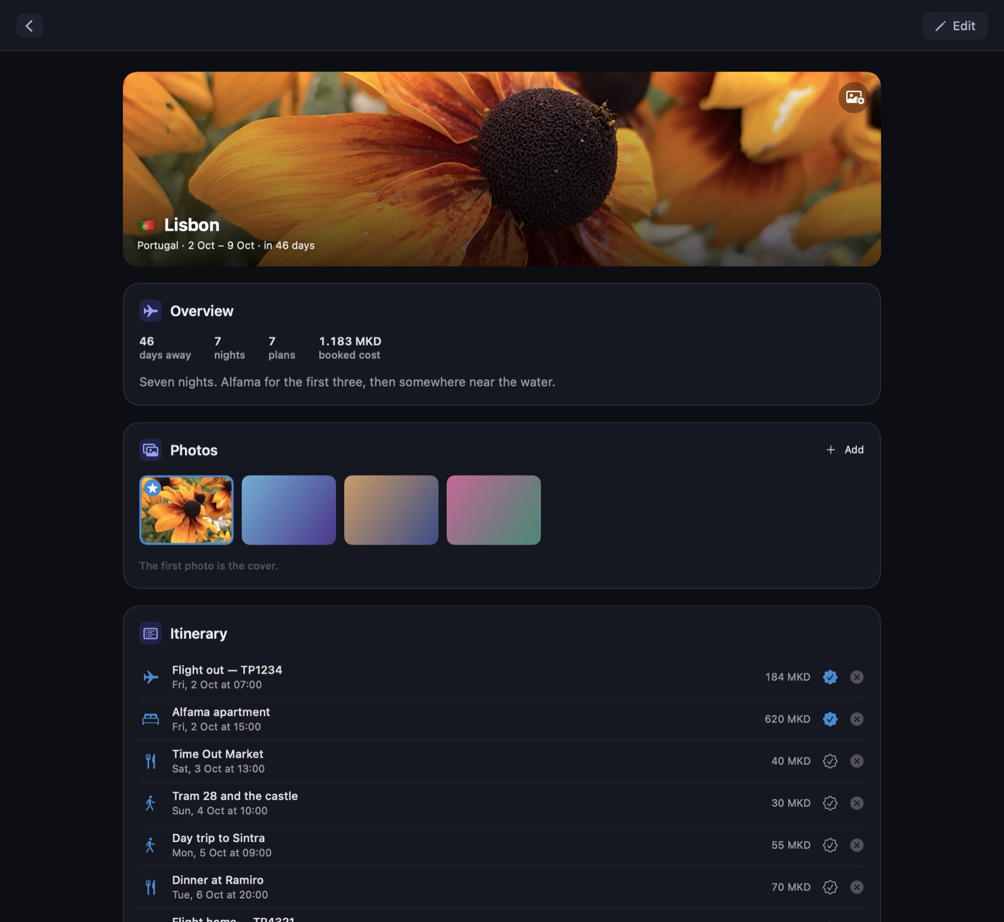Click the '7 plans' stat

pos(282,348)
